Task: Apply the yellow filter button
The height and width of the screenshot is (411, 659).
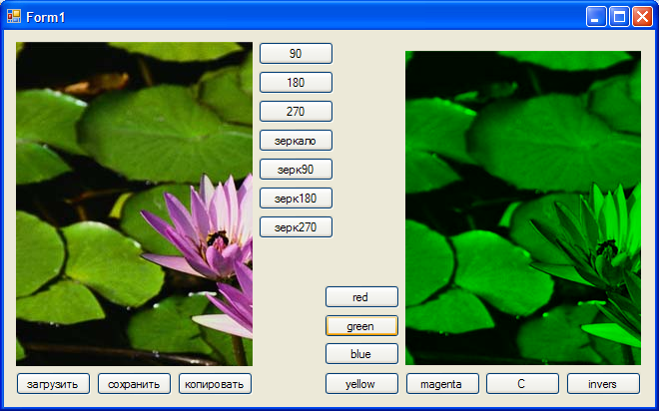Action: [x=361, y=384]
